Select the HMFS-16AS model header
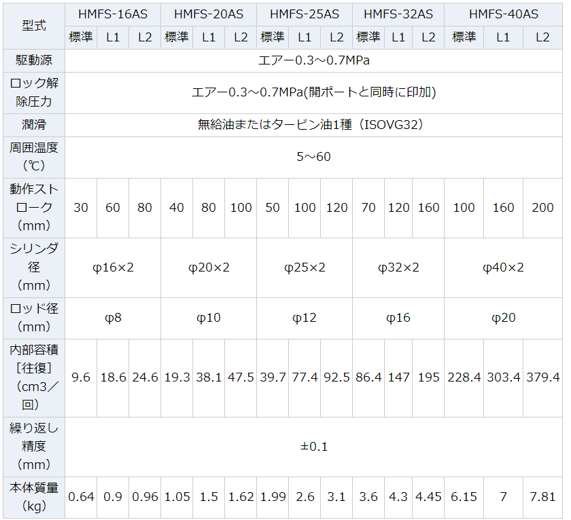The width and height of the screenshot is (571, 520). click(113, 14)
